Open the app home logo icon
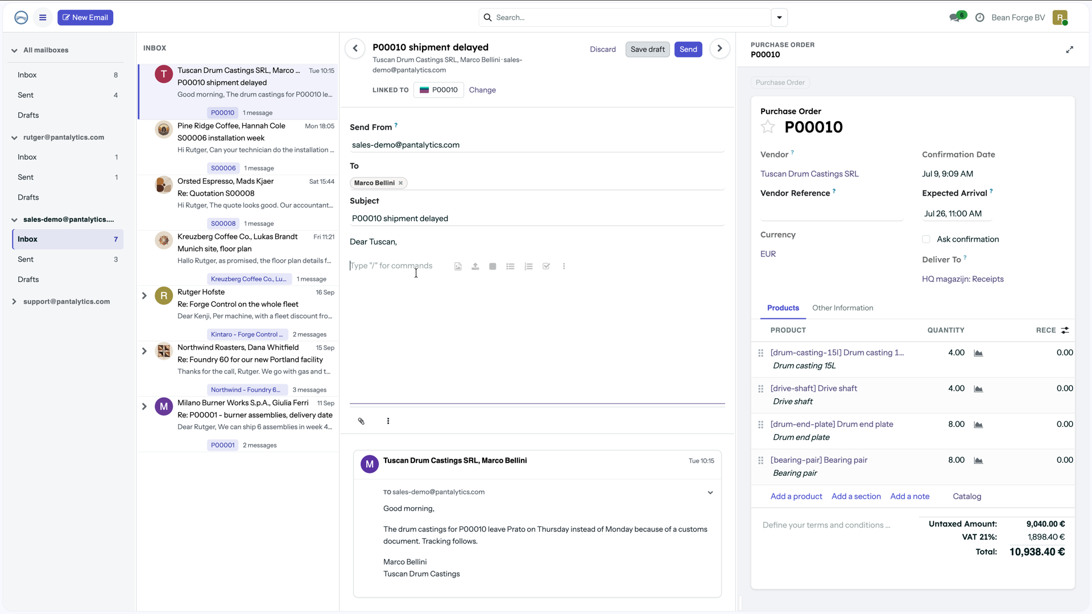The width and height of the screenshot is (1092, 614). (21, 18)
